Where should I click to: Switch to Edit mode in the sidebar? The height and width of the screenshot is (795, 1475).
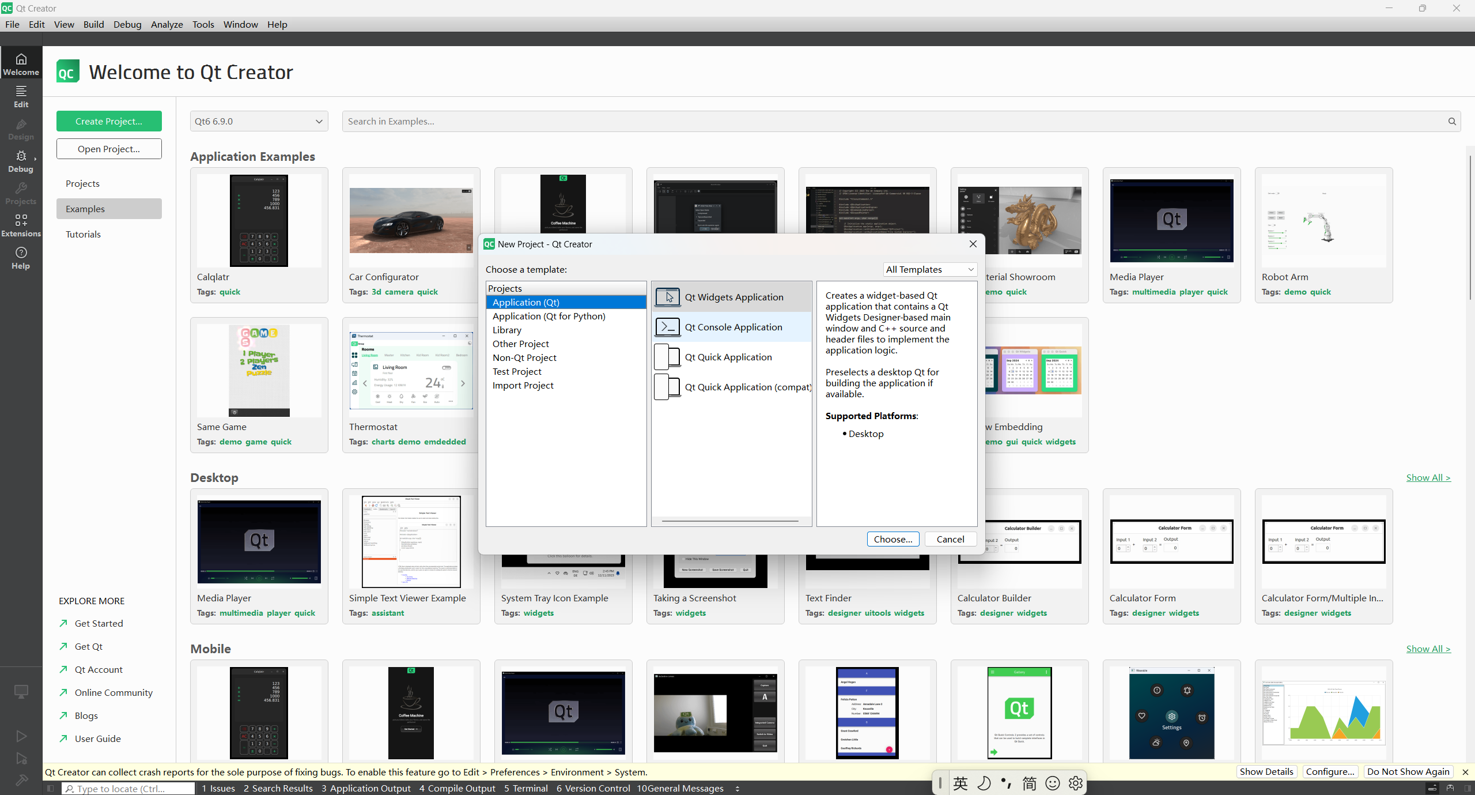(21, 97)
